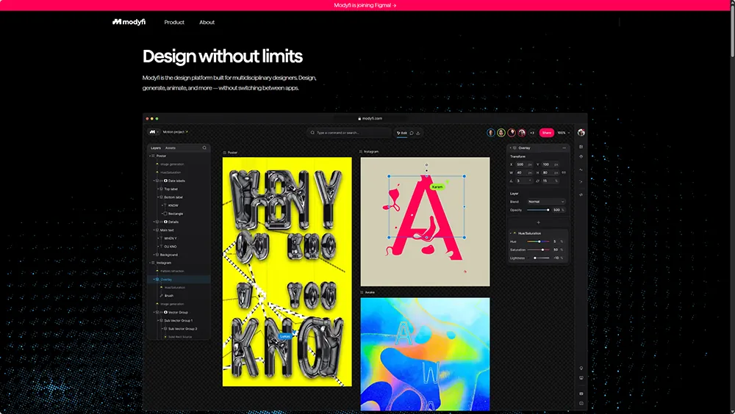
Task: Click the Saturation slider
Action: tap(538, 250)
